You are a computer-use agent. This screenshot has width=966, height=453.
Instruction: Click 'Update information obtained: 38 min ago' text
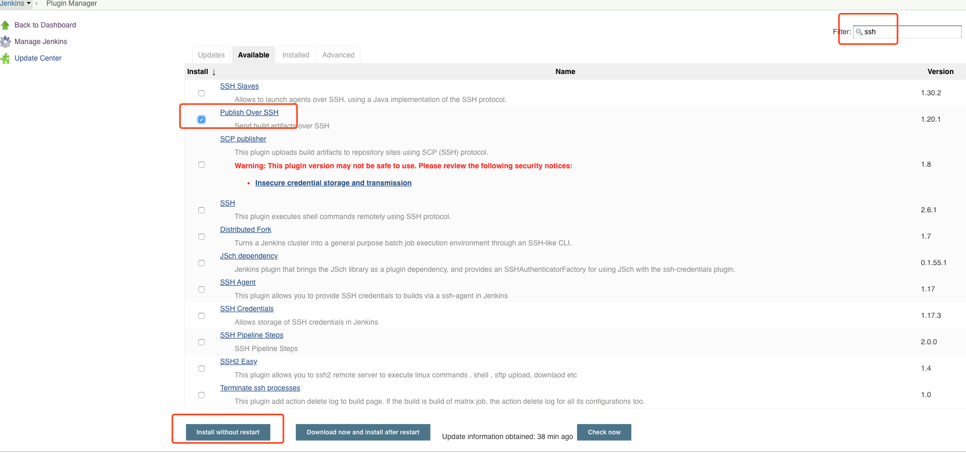(508, 436)
